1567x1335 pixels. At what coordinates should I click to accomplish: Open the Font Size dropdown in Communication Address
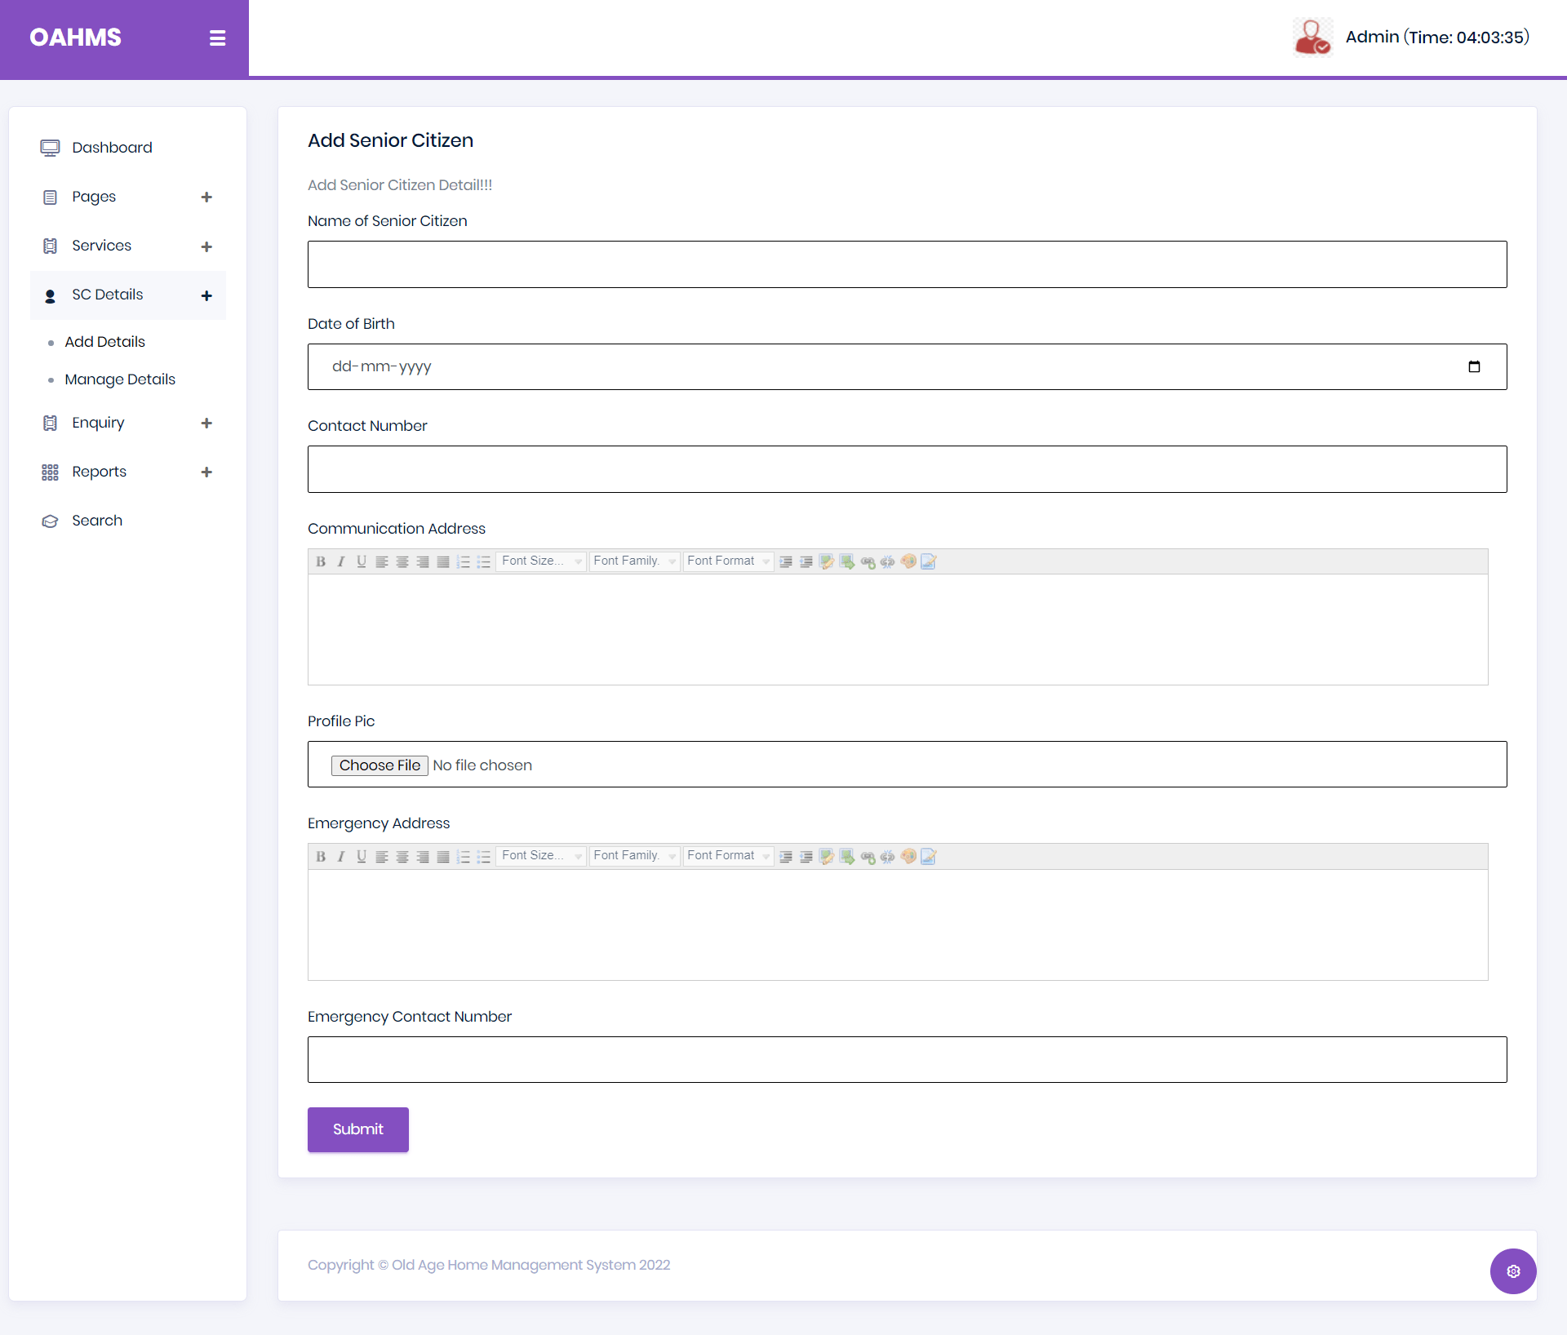click(x=541, y=561)
